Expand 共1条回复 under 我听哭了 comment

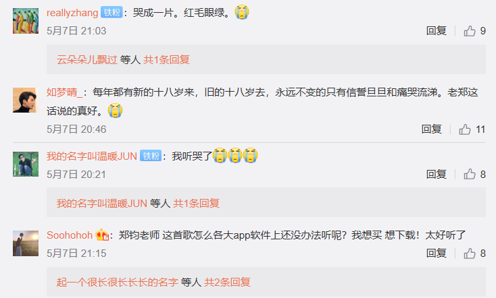(196, 204)
